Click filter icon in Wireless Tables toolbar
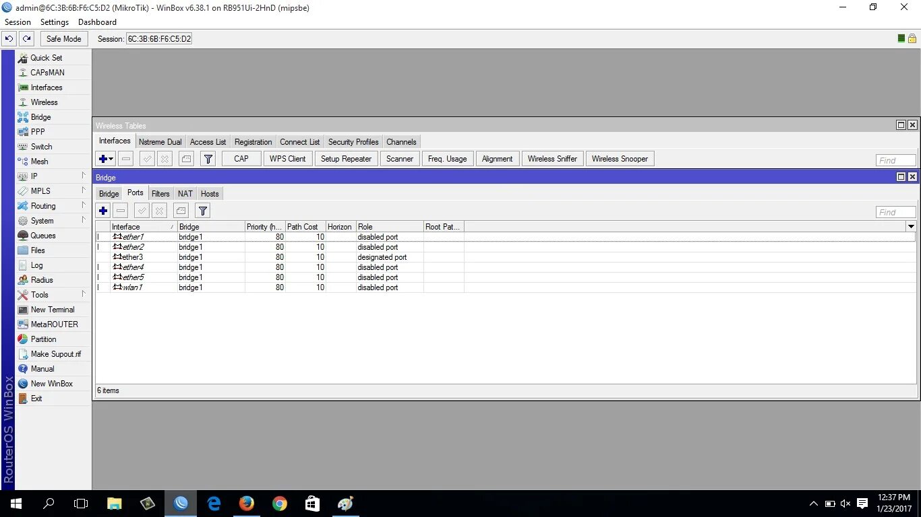 tap(208, 159)
